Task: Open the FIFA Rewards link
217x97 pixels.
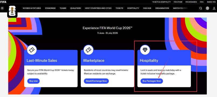Action: click(191, 2)
